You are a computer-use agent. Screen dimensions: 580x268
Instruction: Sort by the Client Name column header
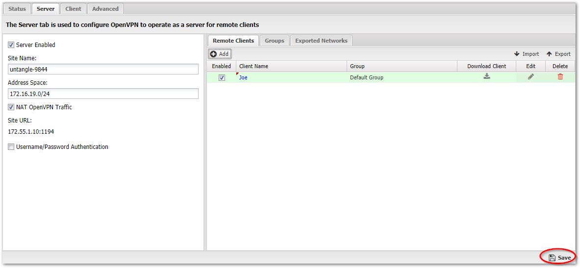[291, 66]
